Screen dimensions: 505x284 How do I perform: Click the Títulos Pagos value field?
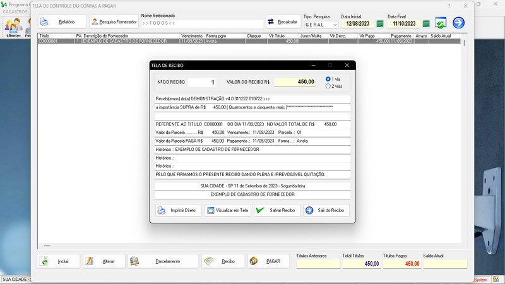coord(401,264)
